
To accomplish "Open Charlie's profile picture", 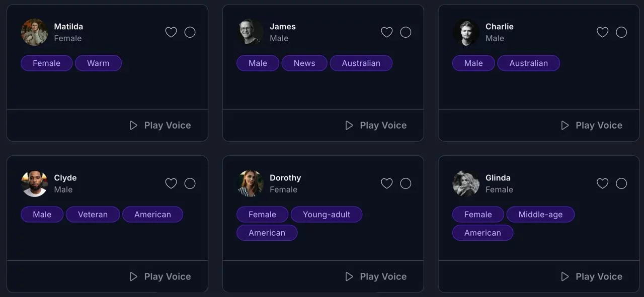I will click(466, 32).
